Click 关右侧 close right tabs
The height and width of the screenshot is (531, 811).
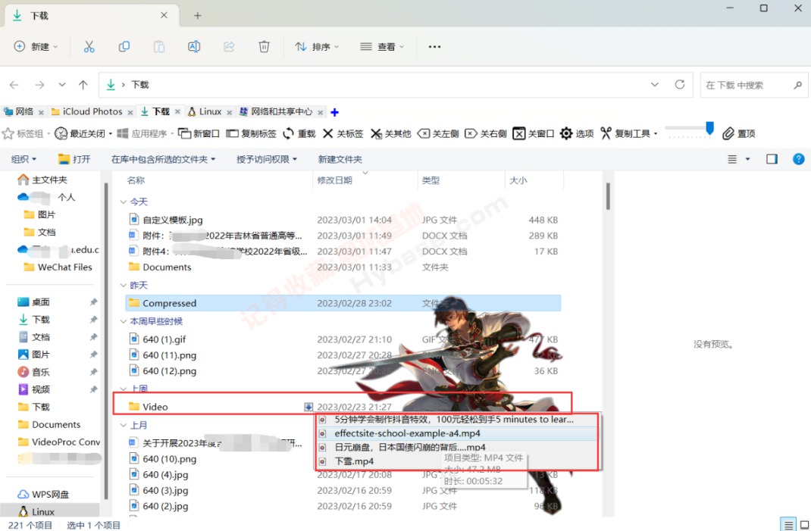pyautogui.click(x=486, y=133)
